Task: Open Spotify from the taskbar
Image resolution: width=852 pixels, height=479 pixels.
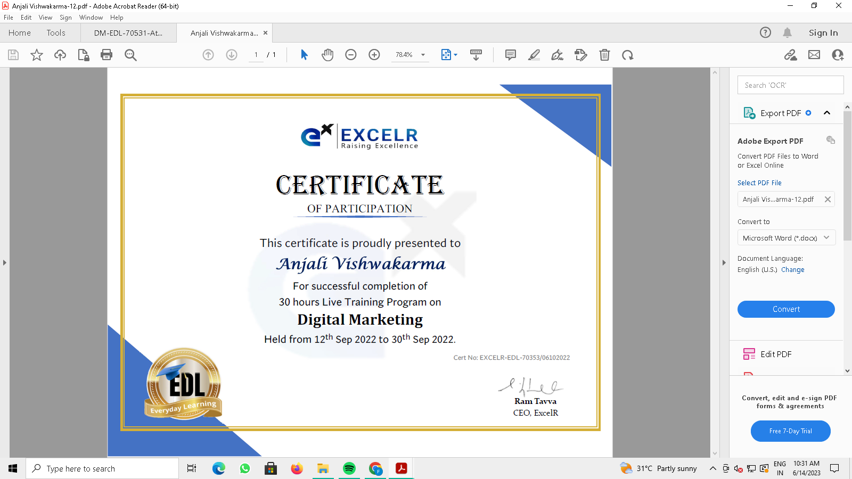Action: [x=349, y=468]
